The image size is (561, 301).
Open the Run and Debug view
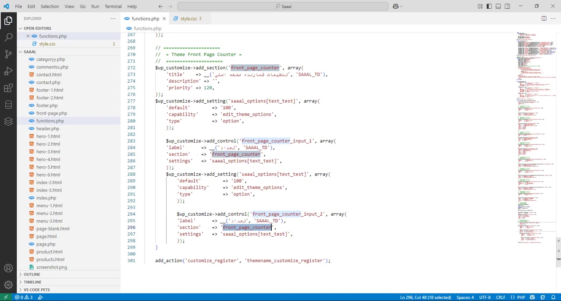(x=8, y=71)
